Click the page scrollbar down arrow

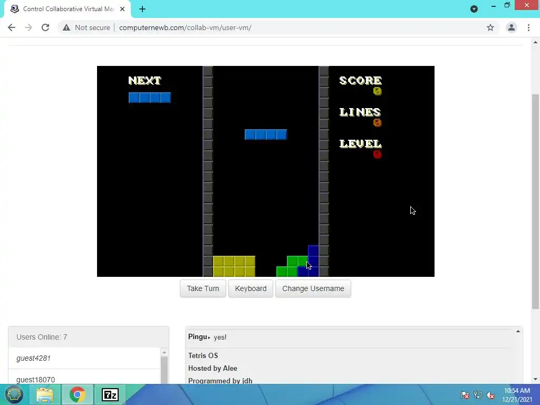535,379
